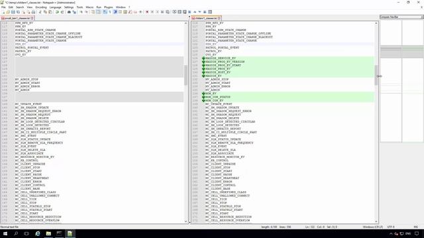The image size is (424, 238).
Task: Click OVO_EV line in right pane
Action: coord(211,54)
